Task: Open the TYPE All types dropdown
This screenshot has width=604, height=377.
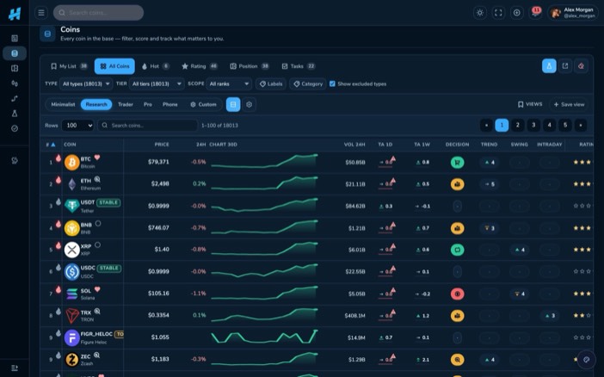Action: 86,83
